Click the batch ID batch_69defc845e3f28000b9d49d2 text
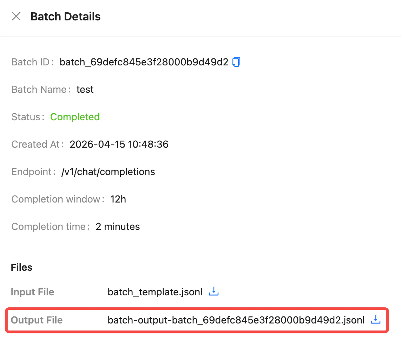The width and height of the screenshot is (401, 353). point(144,62)
